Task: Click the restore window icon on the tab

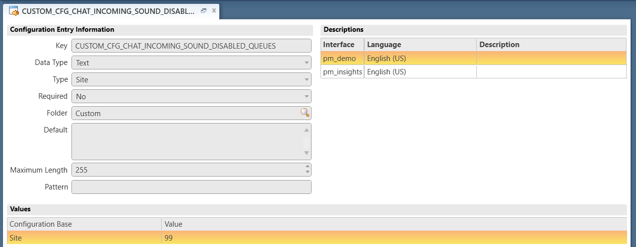Action: pyautogui.click(x=203, y=10)
